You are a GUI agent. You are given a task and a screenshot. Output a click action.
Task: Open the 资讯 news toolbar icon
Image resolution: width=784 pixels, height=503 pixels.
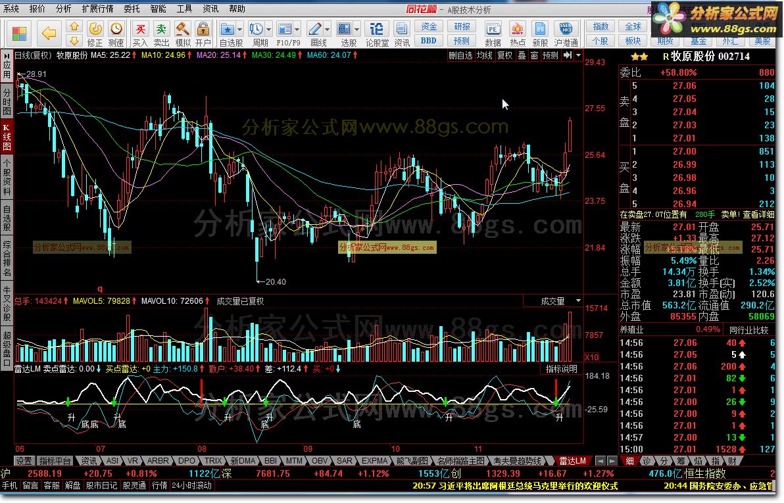(401, 34)
